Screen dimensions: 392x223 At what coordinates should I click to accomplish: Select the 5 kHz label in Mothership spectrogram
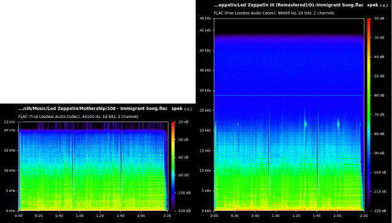[x=10, y=191]
